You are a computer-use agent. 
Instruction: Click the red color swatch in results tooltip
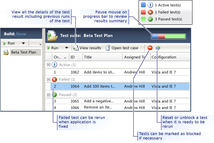143,12
